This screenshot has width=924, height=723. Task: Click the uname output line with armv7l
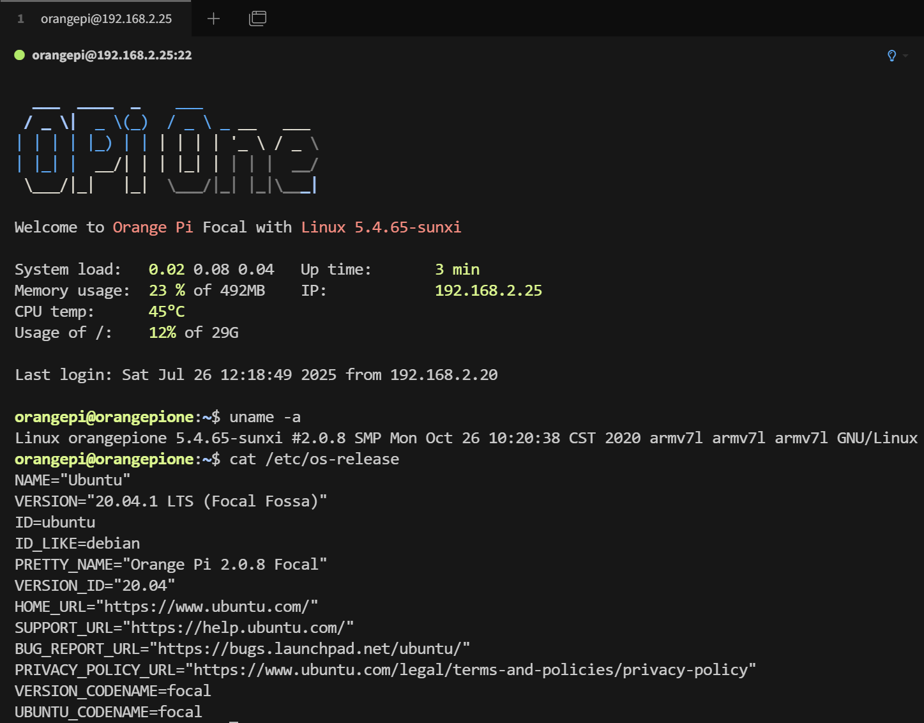click(466, 438)
